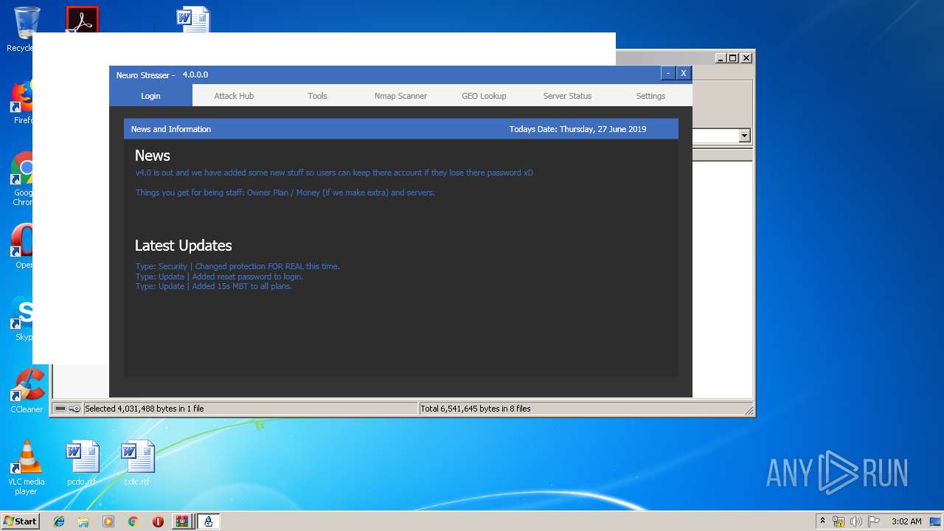This screenshot has width=944, height=531.
Task: Switch to the Login tab
Action: tap(150, 96)
